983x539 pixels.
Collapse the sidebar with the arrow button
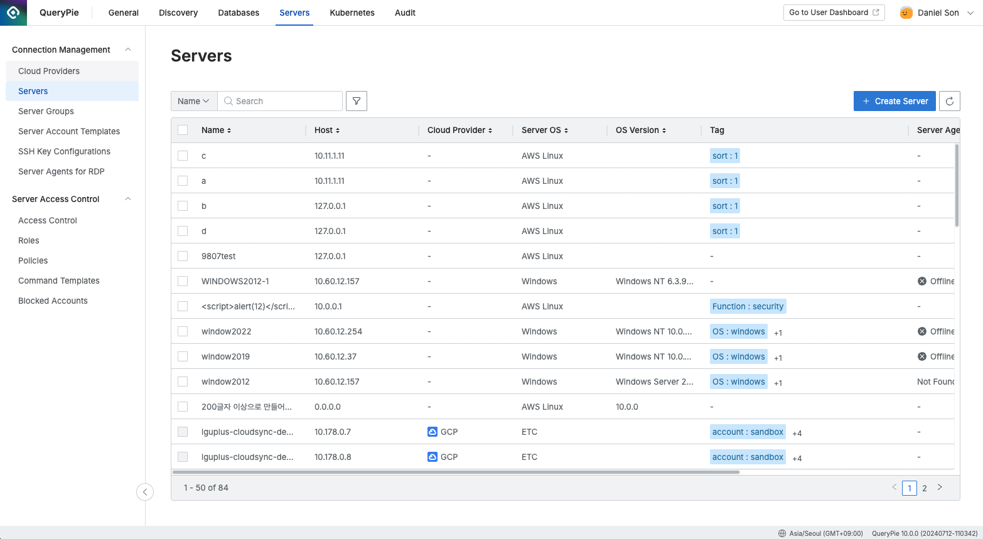click(145, 492)
